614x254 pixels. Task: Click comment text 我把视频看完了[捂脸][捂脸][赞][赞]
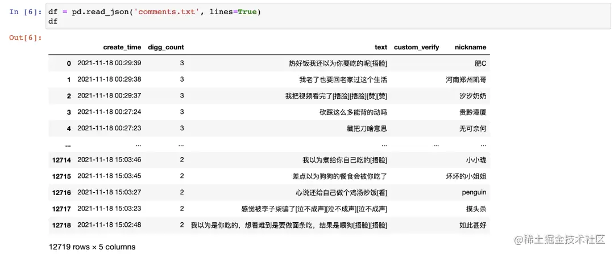click(337, 96)
